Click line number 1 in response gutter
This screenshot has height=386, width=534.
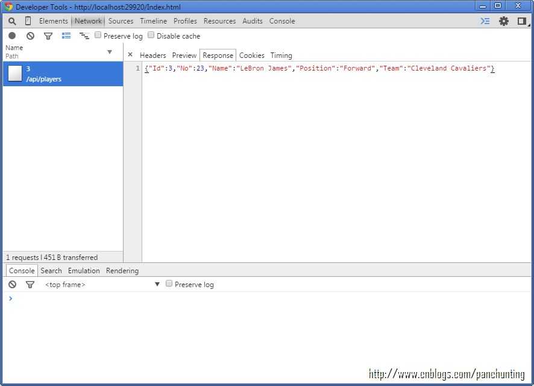point(137,68)
